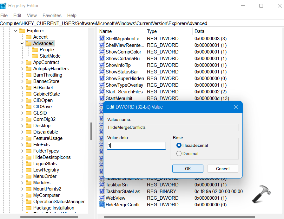Open the Edit menu
Screen dimensions: 284x219
coord(17,15)
